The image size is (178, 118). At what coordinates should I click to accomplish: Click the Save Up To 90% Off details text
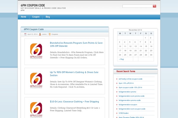pyautogui.click(x=76, y=84)
